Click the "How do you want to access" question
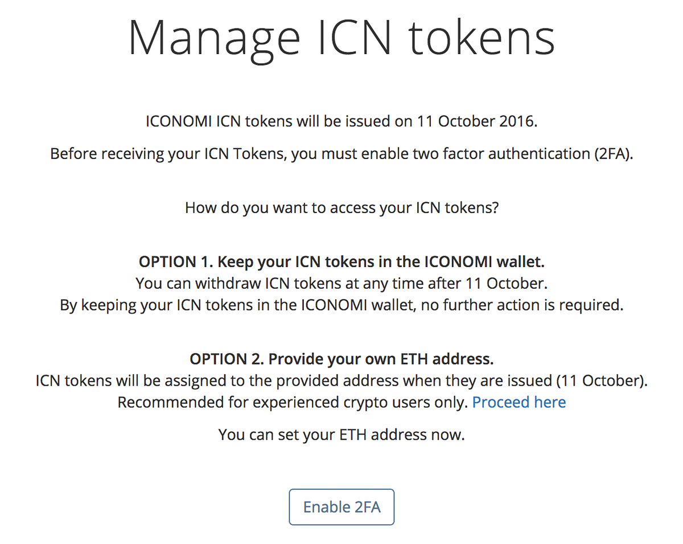 click(341, 207)
